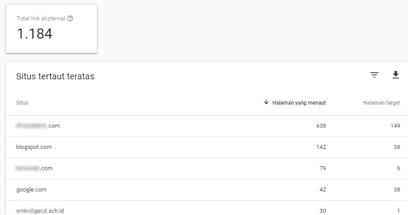This screenshot has width=408, height=215.
Task: Select the linking pages value 42
Action: (x=323, y=190)
